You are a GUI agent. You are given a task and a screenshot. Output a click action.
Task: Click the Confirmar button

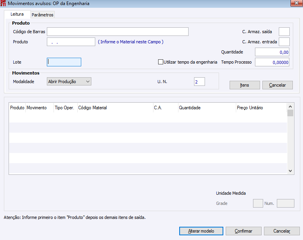click(x=244, y=231)
